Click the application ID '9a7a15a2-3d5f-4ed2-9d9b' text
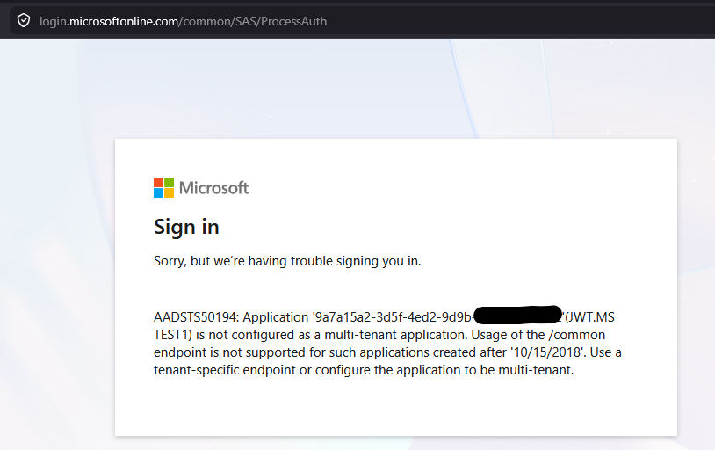Screen dimensions: 715x450 [x=392, y=317]
